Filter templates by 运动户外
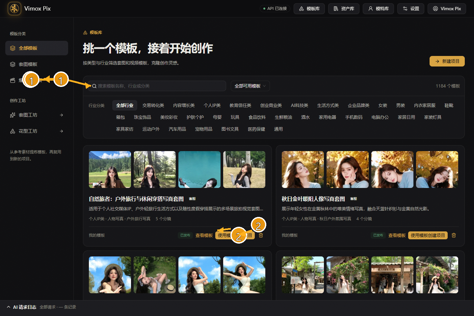This screenshot has height=316, width=474. (x=151, y=129)
